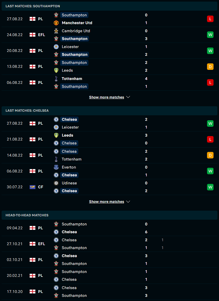219x301 pixels.
Task: Click Leicester team name in 20.08.22 match
Action: pyautogui.click(x=70, y=47)
